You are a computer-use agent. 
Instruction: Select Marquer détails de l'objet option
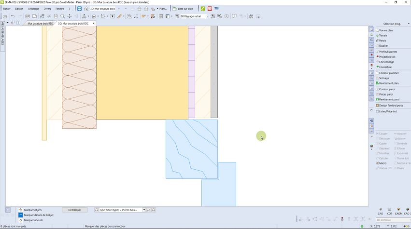(x=21, y=215)
